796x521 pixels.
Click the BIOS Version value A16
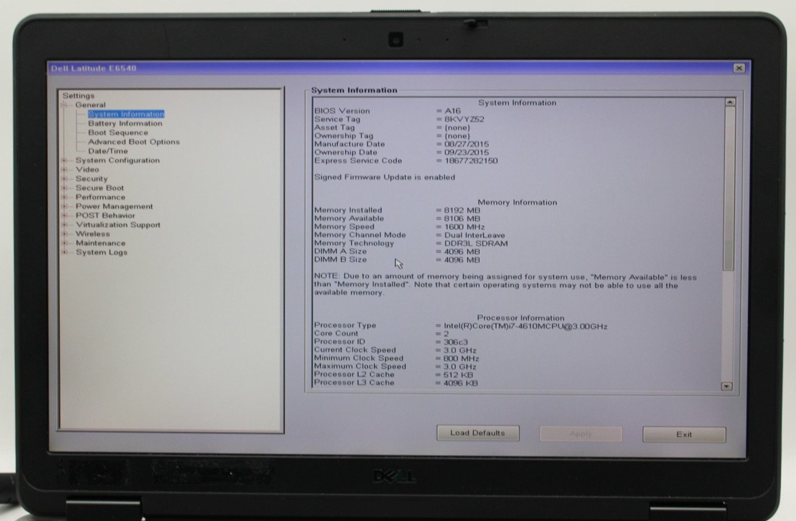[452, 111]
